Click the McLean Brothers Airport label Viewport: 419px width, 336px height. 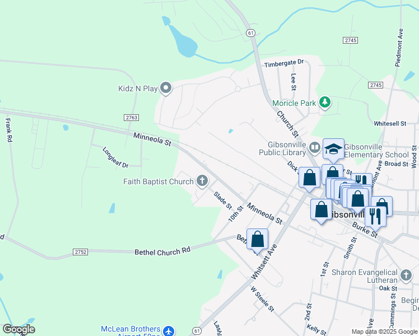pyautogui.click(x=131, y=330)
